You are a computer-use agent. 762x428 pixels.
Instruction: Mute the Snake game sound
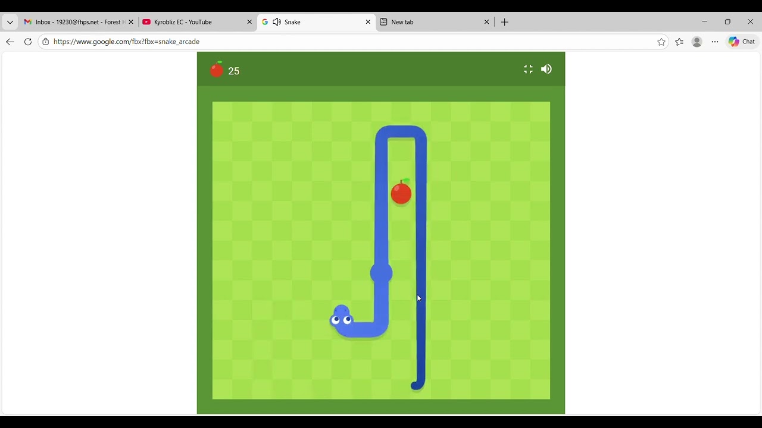click(x=546, y=70)
